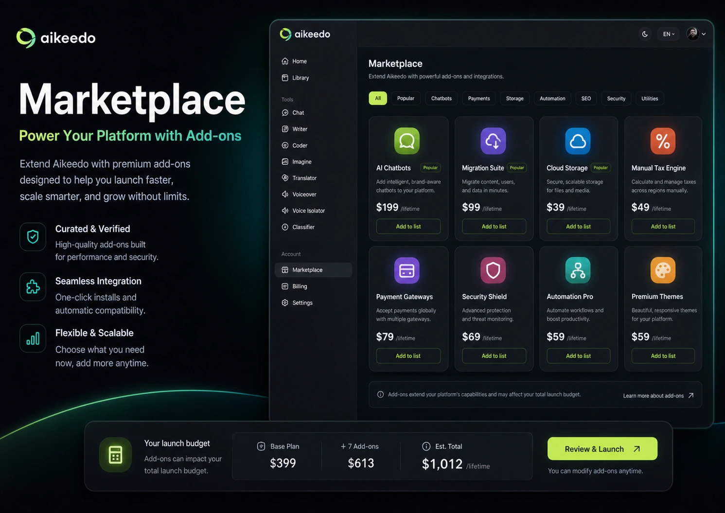This screenshot has width=725, height=513.
Task: Open the Chat tool
Action: pos(293,113)
